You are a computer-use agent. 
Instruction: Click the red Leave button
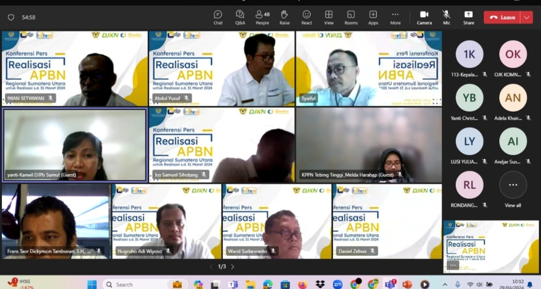(502, 17)
